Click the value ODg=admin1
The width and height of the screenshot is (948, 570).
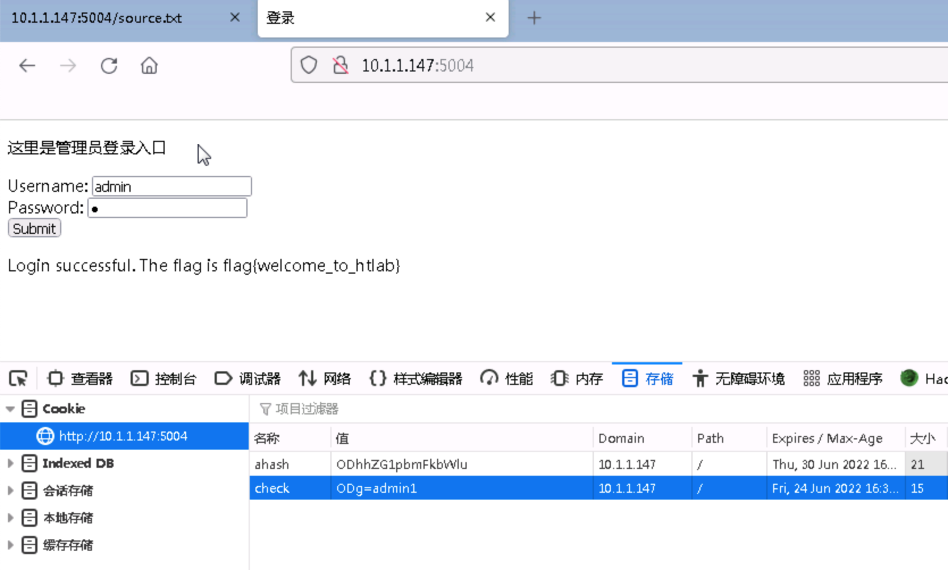376,488
